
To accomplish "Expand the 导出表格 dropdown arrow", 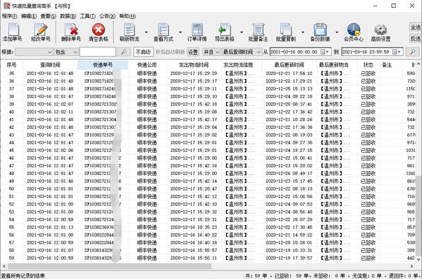I will [x=241, y=32].
